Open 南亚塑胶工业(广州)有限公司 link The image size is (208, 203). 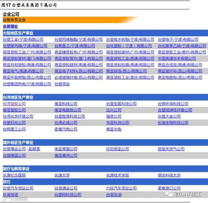coord(27,52)
